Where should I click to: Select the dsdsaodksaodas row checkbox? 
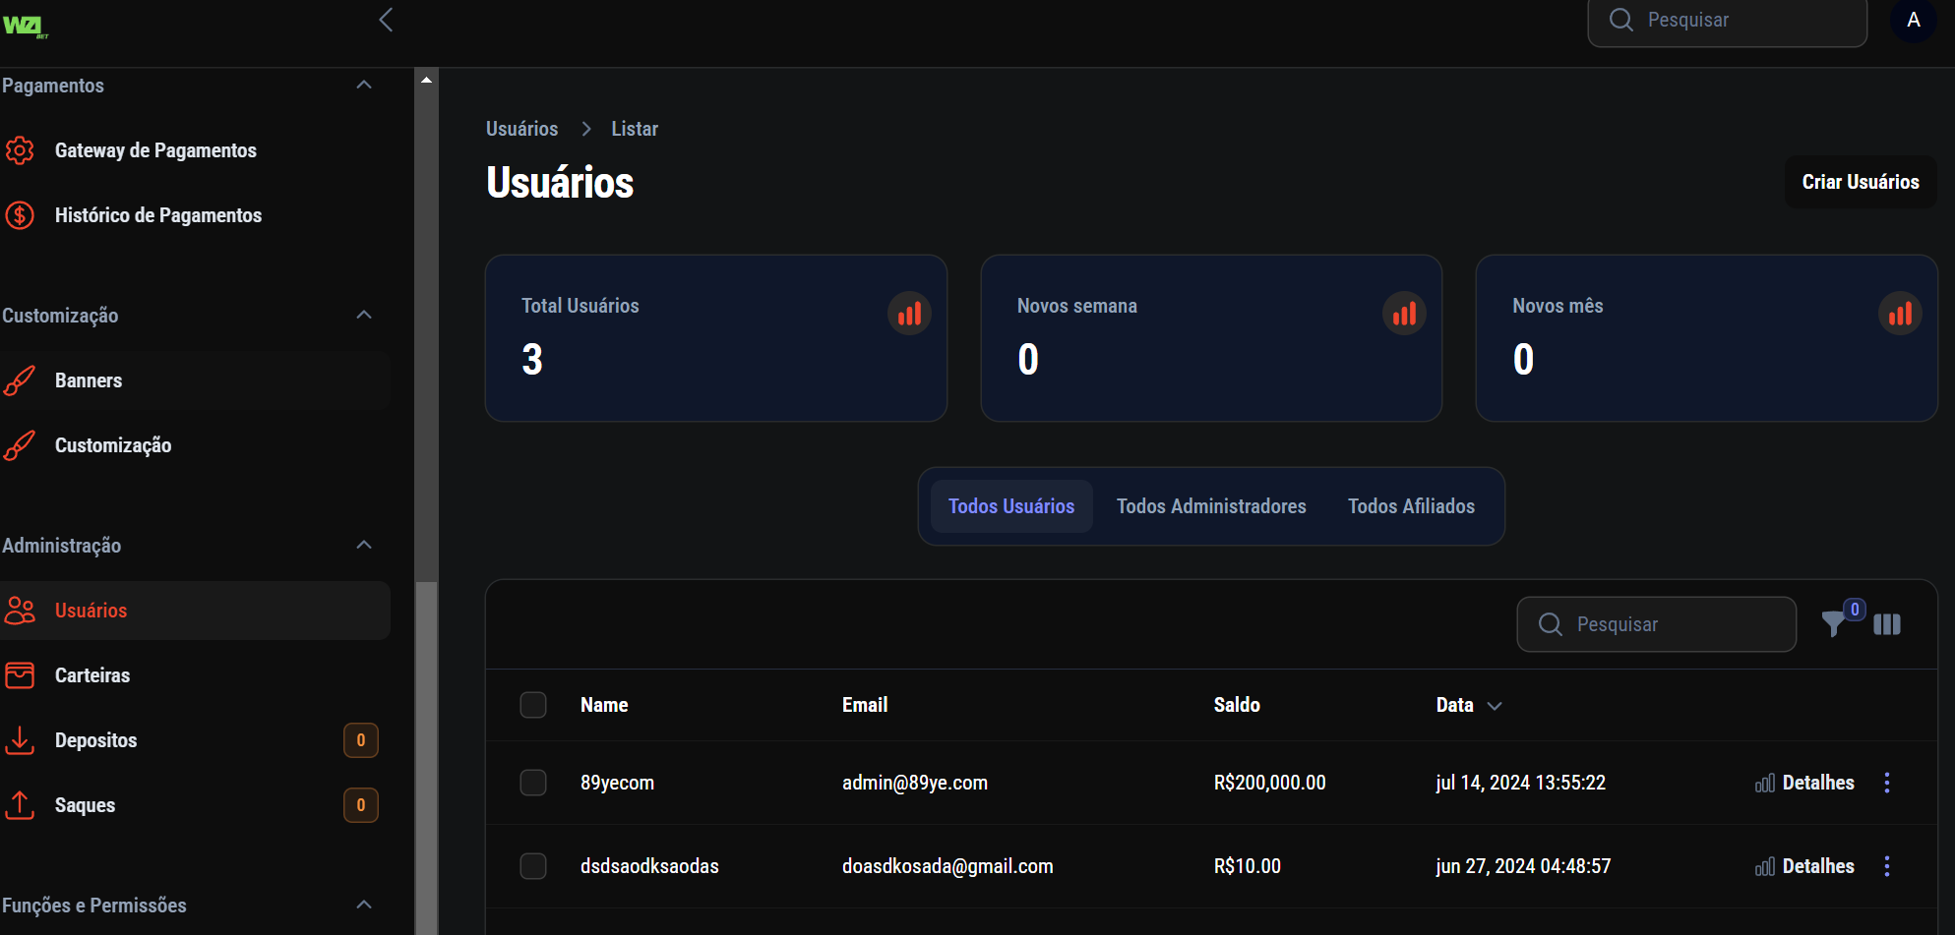coord(533,866)
